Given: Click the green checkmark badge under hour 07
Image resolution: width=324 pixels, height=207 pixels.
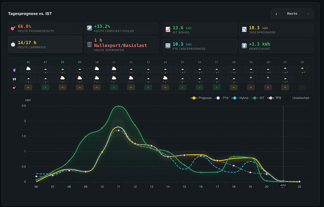Looking at the screenshot, I should click(45, 88).
